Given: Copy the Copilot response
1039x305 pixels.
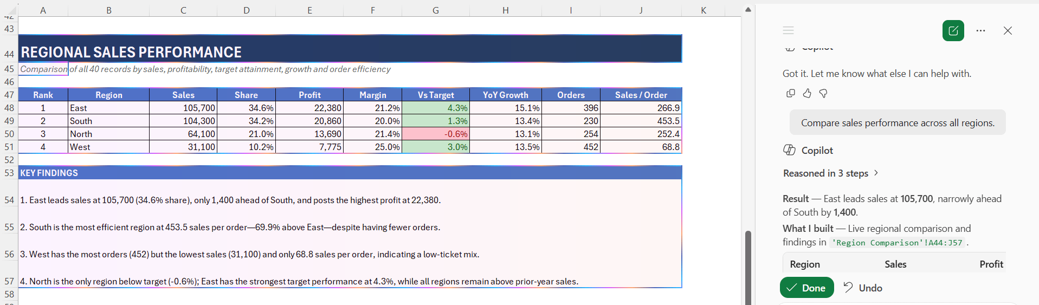Looking at the screenshot, I should tap(791, 93).
